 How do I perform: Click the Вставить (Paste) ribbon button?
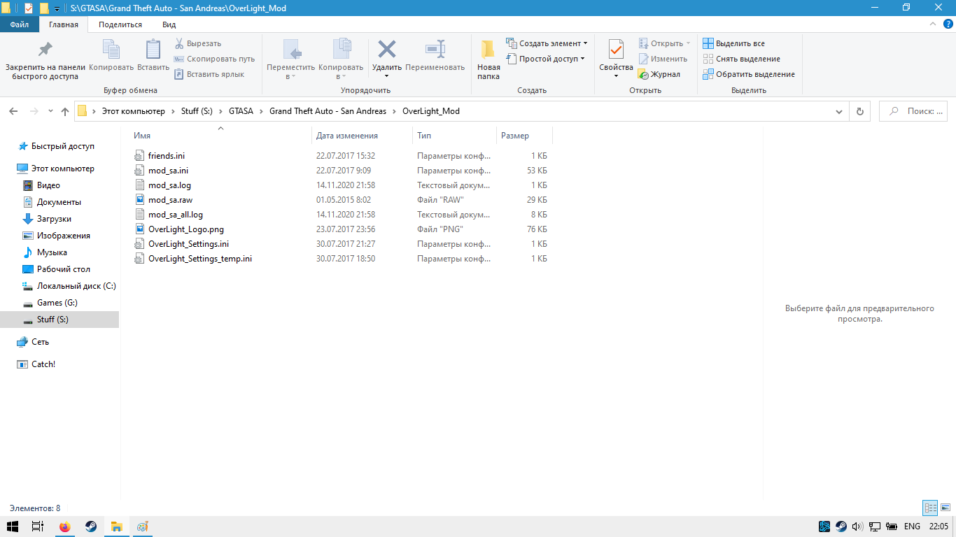point(153,56)
